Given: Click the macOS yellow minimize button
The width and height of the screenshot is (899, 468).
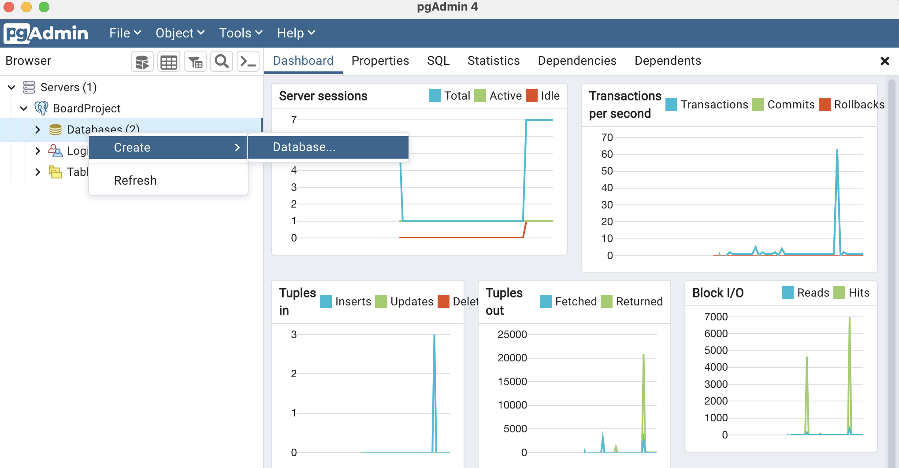Looking at the screenshot, I should [x=26, y=7].
